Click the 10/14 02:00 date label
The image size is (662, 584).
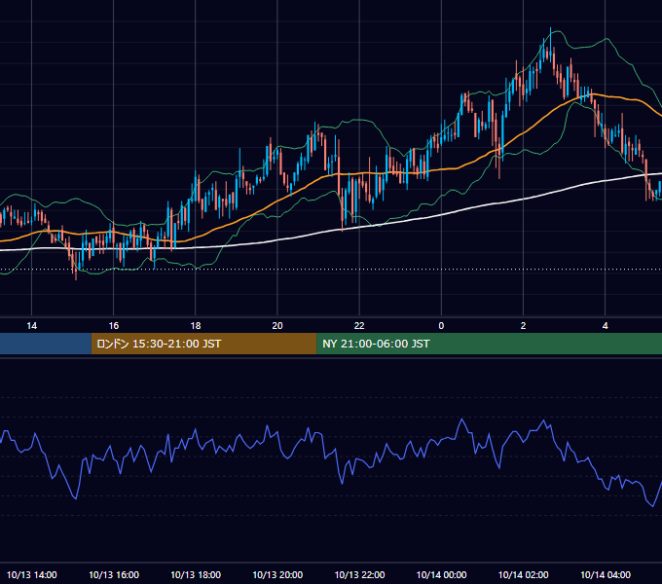[523, 574]
